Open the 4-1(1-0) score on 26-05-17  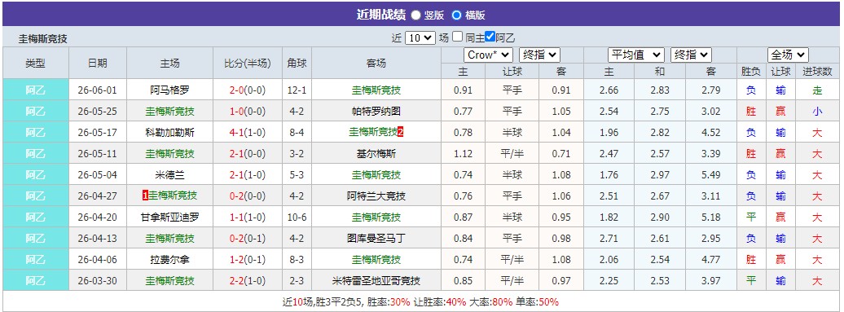tap(248, 132)
